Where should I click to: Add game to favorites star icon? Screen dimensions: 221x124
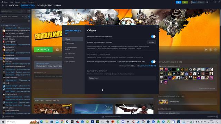pyautogui.click(x=215, y=50)
